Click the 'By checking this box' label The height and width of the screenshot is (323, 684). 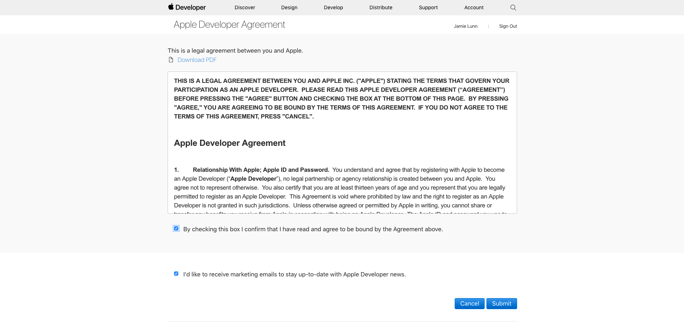click(x=313, y=229)
